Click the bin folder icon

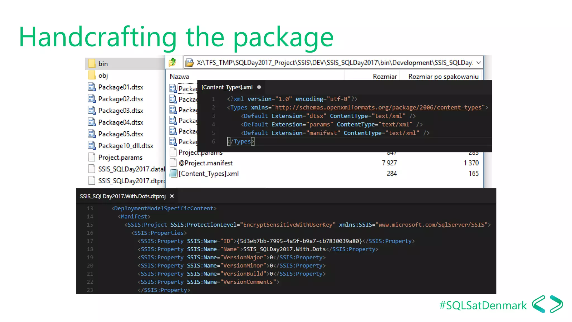click(x=92, y=63)
